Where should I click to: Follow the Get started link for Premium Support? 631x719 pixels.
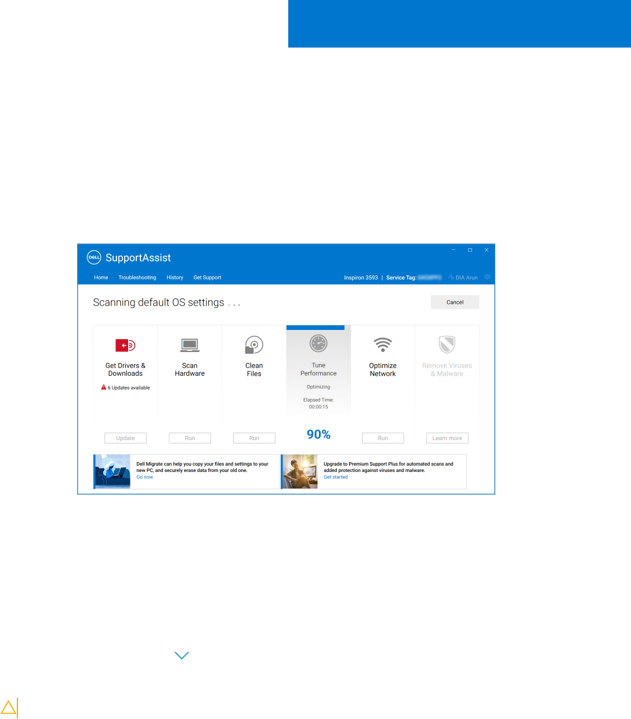[x=336, y=477]
